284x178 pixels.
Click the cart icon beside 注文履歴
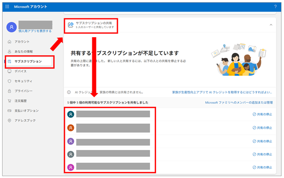9,101
